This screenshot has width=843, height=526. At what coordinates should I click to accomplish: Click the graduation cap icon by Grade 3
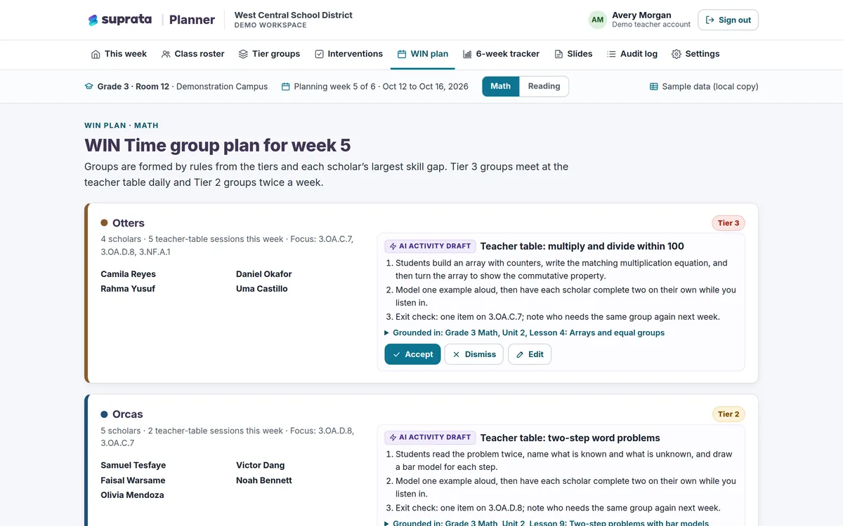[x=89, y=87]
